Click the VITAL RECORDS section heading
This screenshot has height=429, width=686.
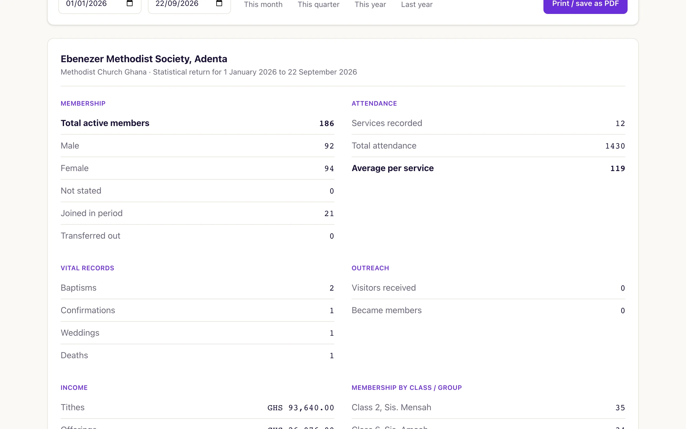pyautogui.click(x=87, y=268)
